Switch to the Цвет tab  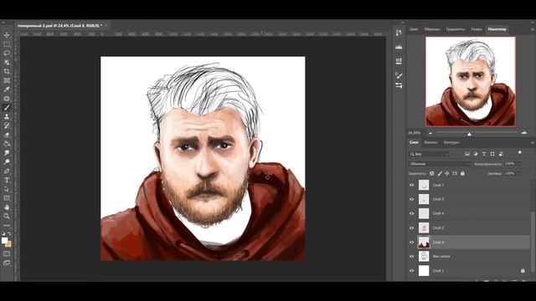pos(414,29)
